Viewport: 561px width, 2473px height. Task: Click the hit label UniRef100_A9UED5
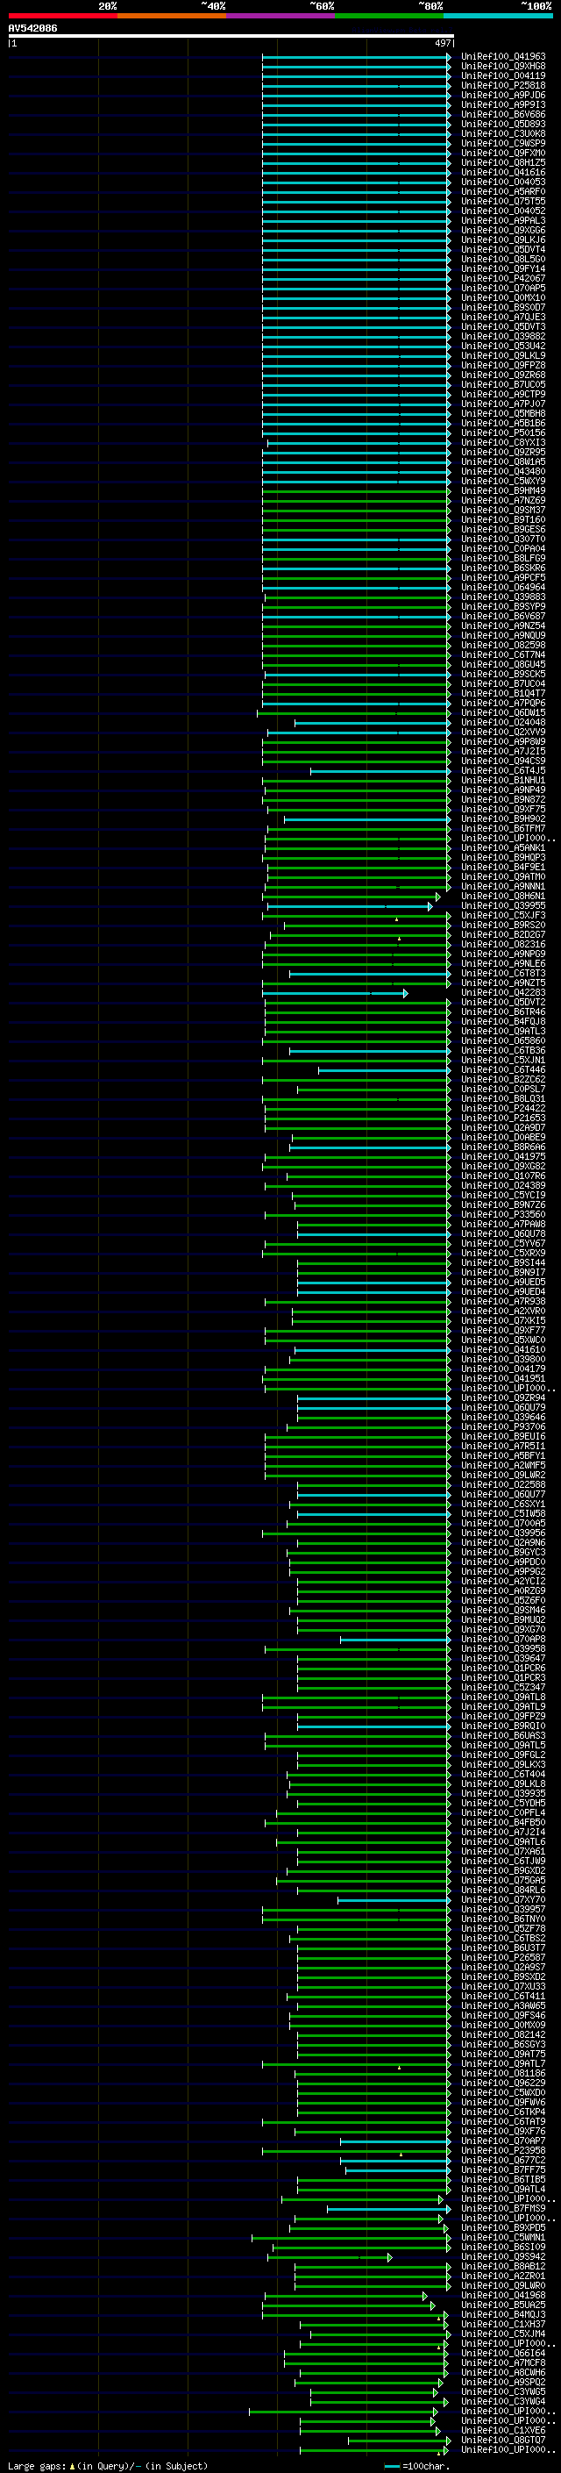503,1283
